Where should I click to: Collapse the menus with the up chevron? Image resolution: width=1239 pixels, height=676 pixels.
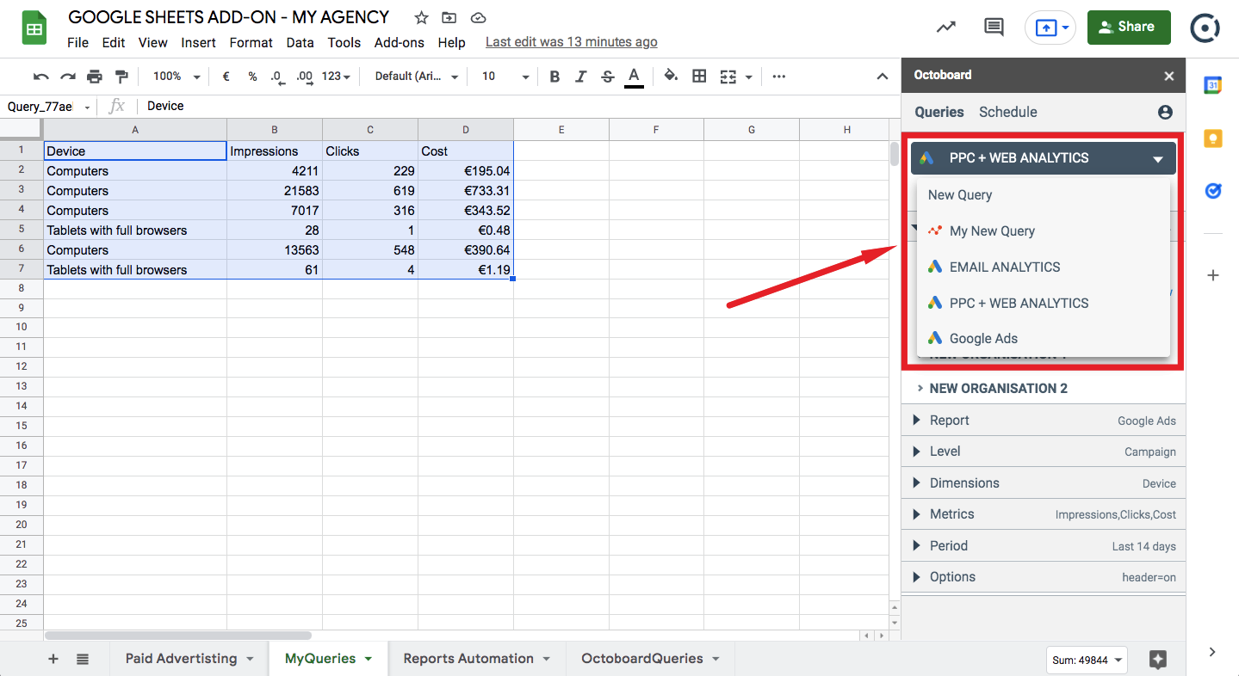882,77
